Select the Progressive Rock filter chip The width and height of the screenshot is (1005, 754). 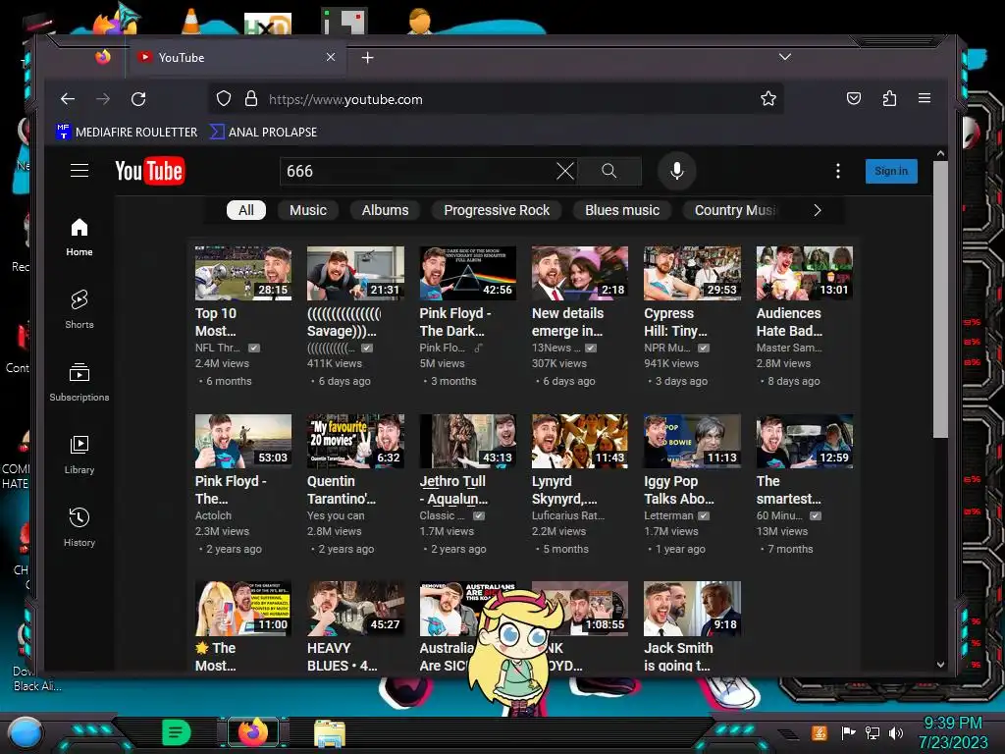click(496, 210)
